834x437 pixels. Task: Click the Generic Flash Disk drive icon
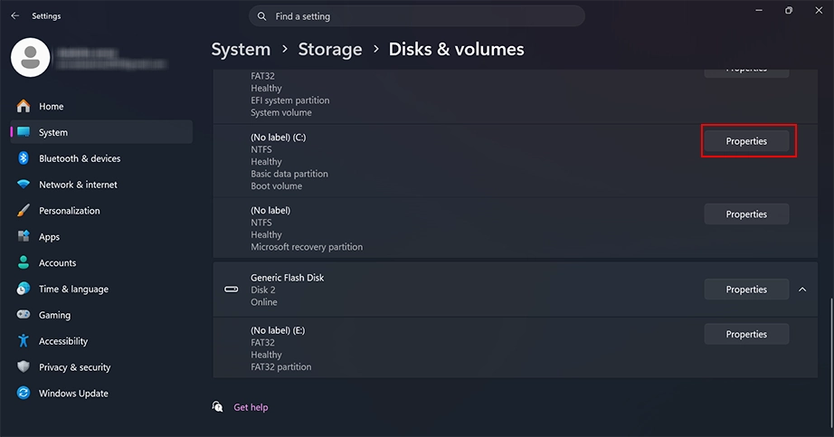232,290
